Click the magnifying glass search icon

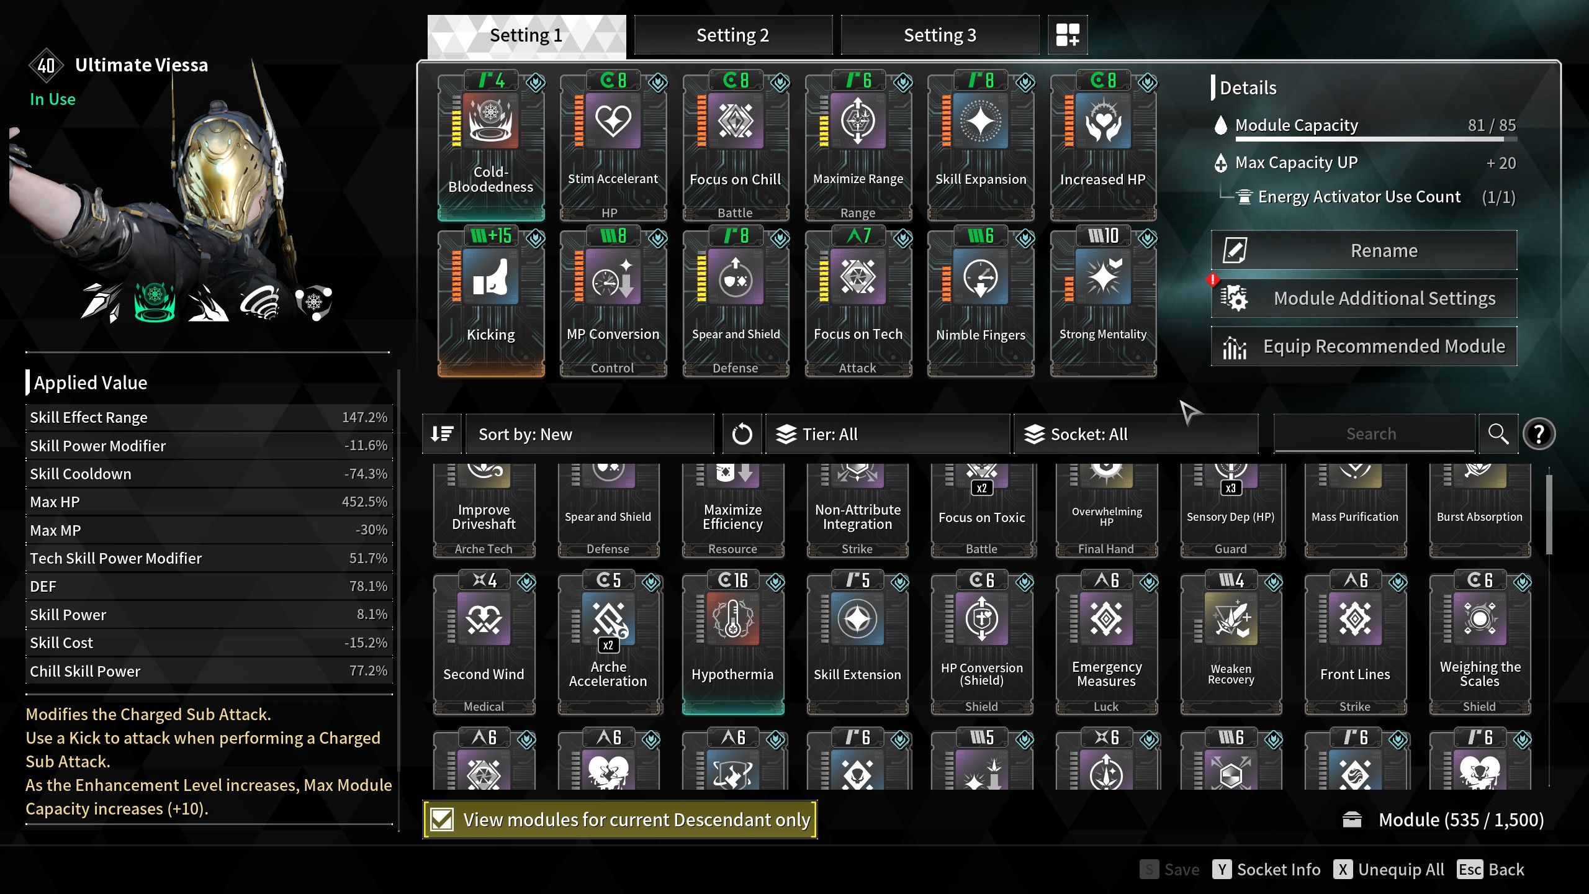(1498, 434)
